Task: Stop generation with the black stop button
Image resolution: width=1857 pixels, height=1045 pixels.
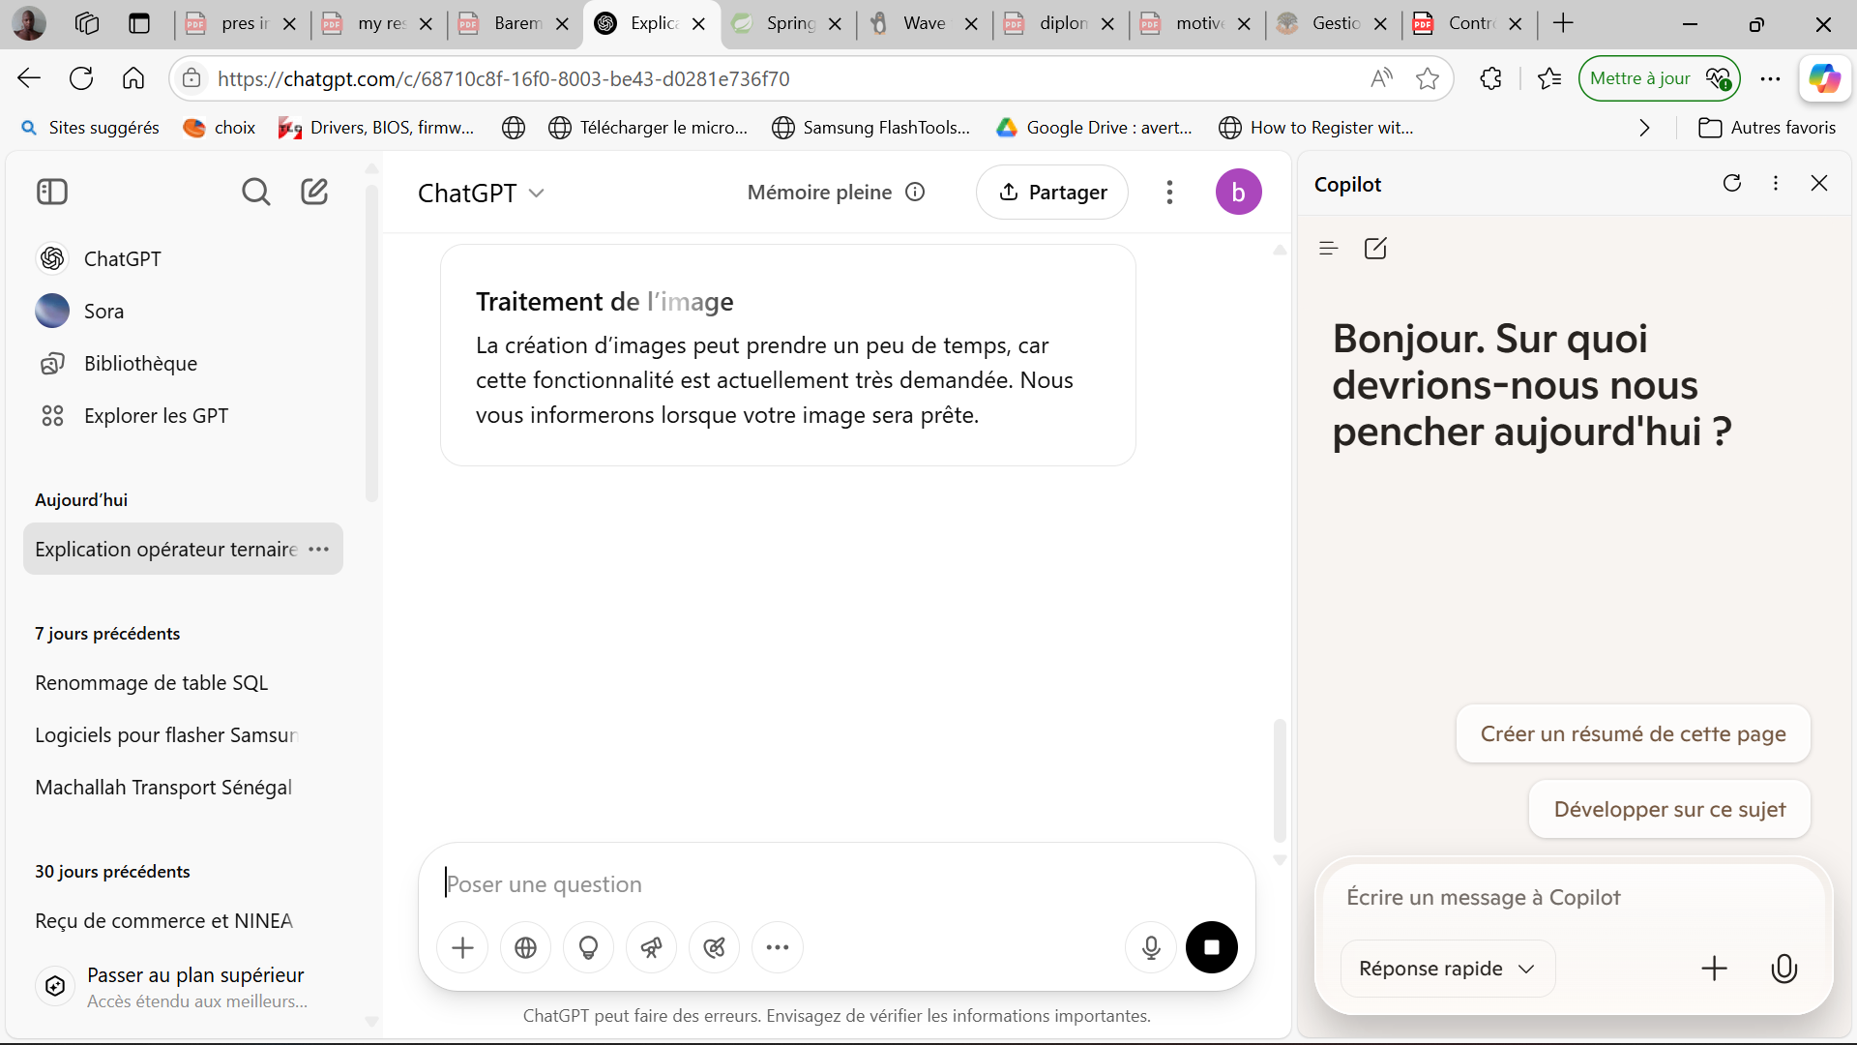Action: pos(1211,947)
